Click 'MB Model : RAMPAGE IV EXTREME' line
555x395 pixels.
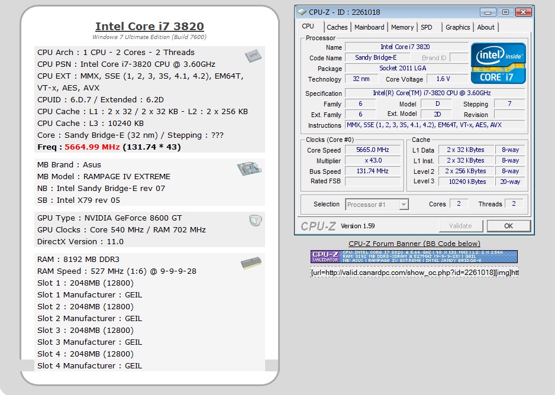coord(104,176)
